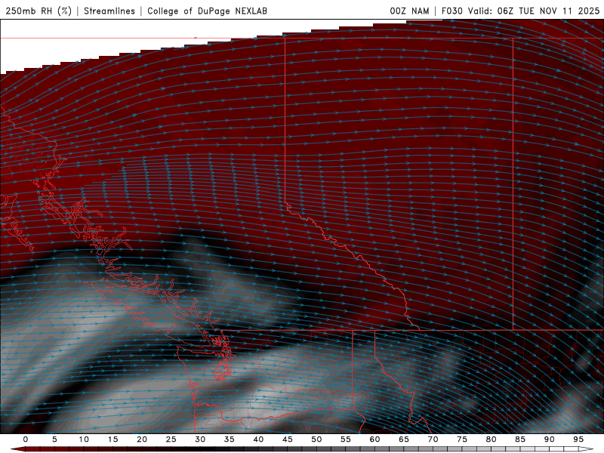This screenshot has width=604, height=453.
Task: Select the "90" scale label
Action: (x=549, y=439)
